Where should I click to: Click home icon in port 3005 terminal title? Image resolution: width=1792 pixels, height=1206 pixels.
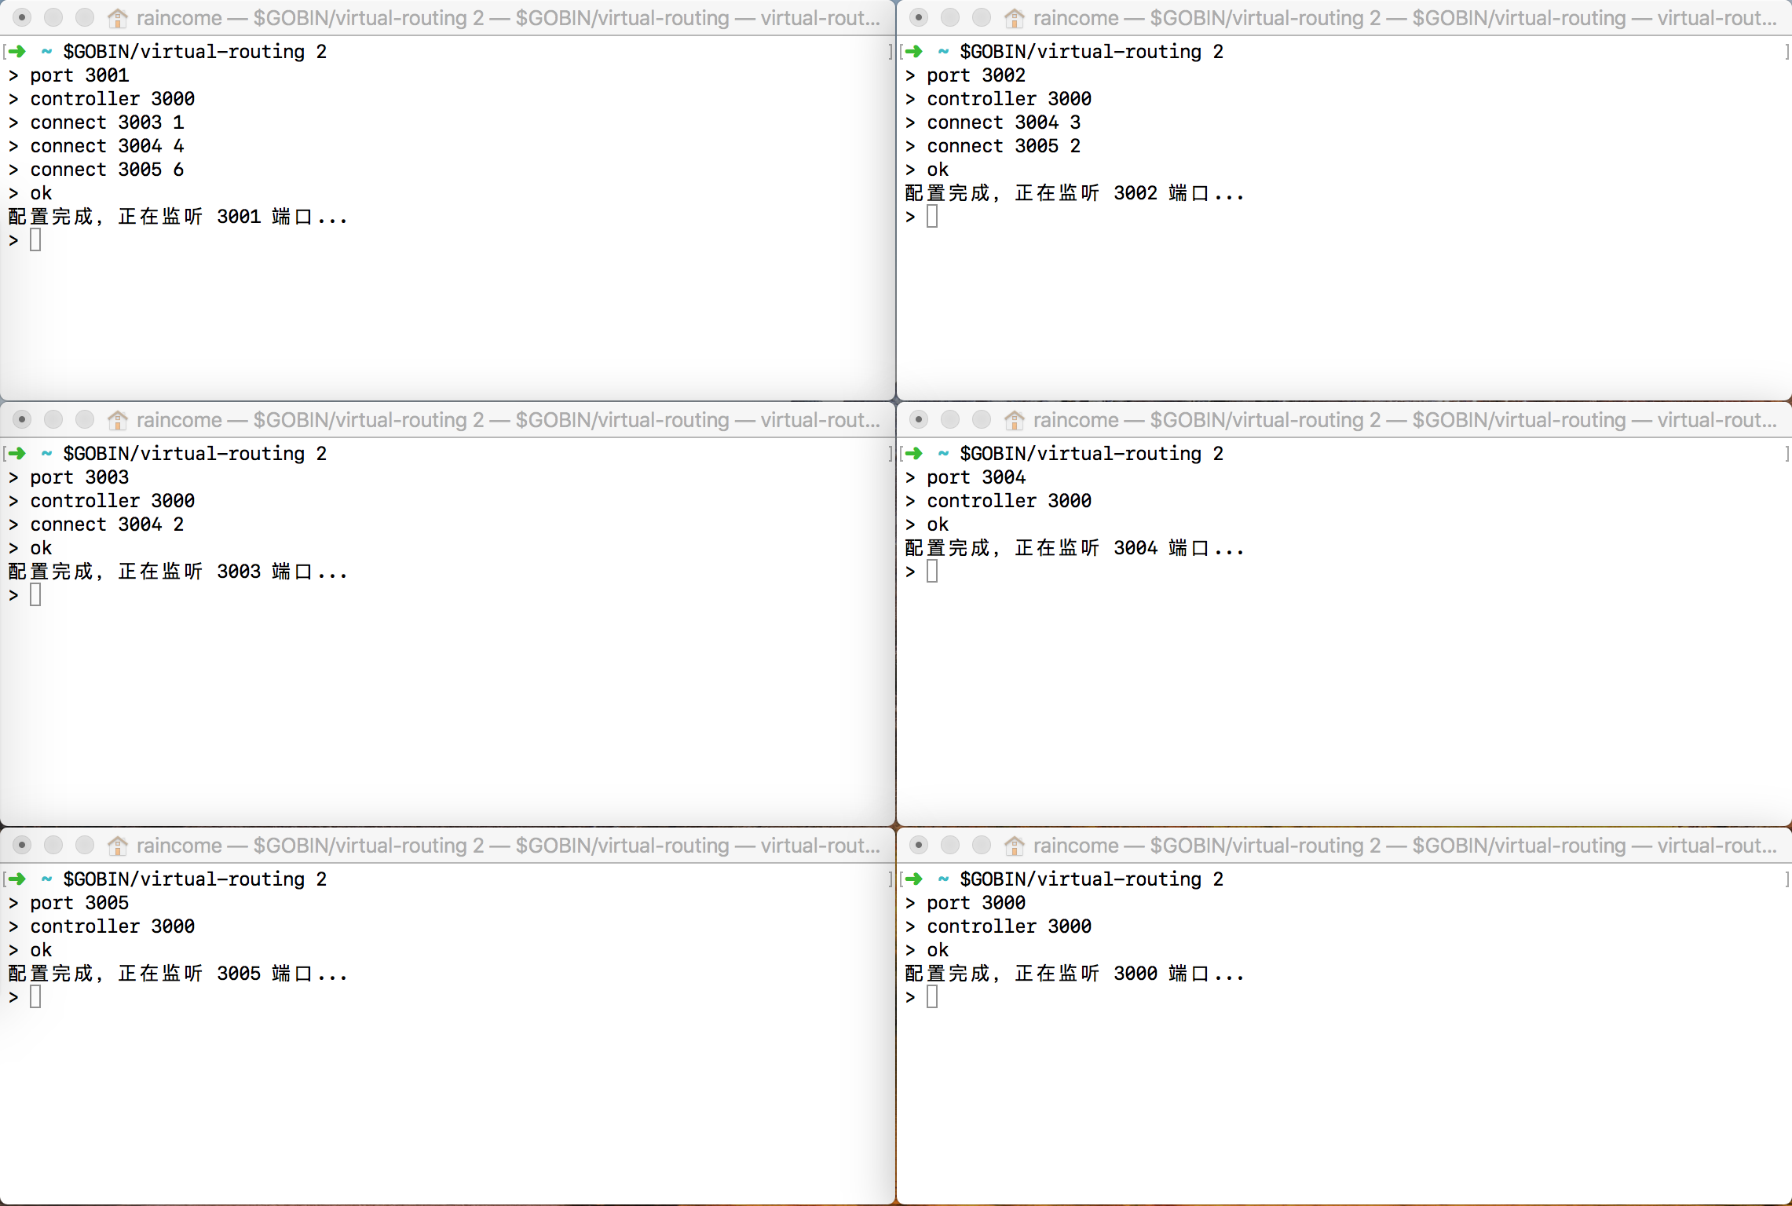click(x=118, y=846)
